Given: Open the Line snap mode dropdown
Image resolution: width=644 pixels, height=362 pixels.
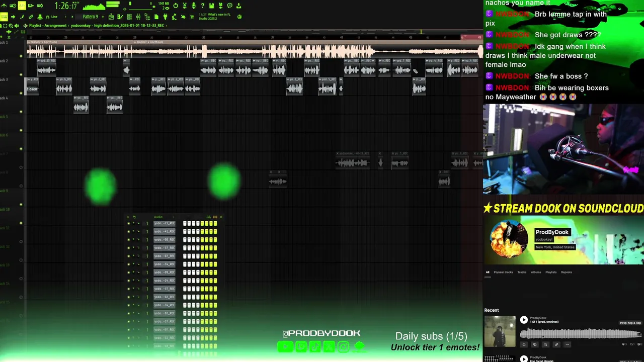Looking at the screenshot, I should 54,17.
